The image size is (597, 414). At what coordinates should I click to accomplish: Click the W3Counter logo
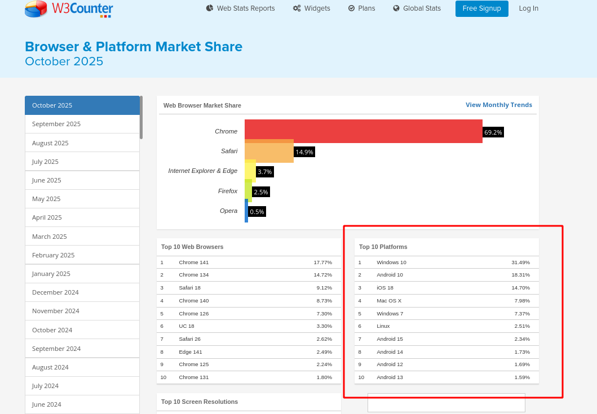(69, 9)
